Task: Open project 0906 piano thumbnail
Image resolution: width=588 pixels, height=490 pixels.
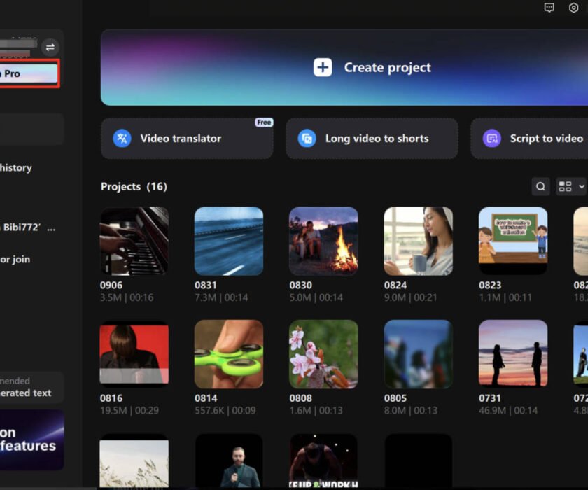Action: click(134, 241)
